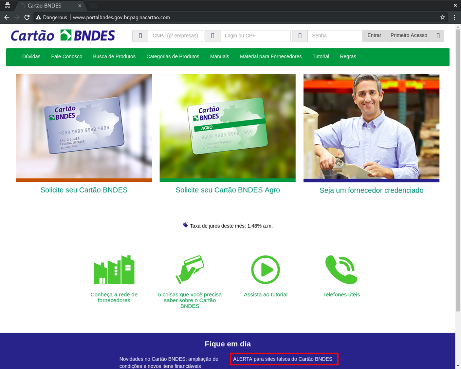Go back using the browser back arrow
This screenshot has height=369, width=461.
7,17
